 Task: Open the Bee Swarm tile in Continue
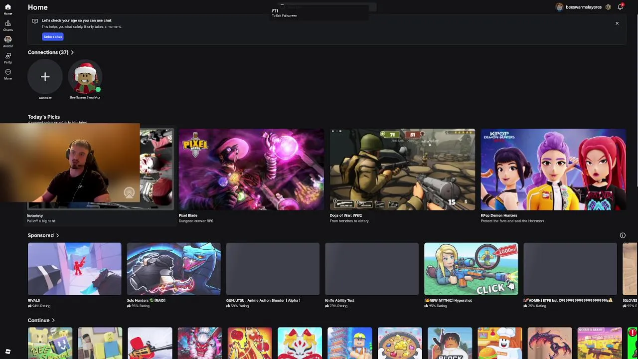tap(50, 343)
